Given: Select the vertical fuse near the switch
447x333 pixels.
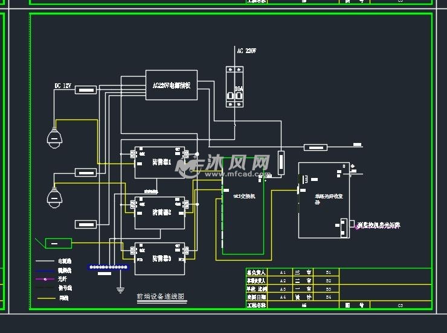Looking at the screenshot, I should tap(280, 163).
